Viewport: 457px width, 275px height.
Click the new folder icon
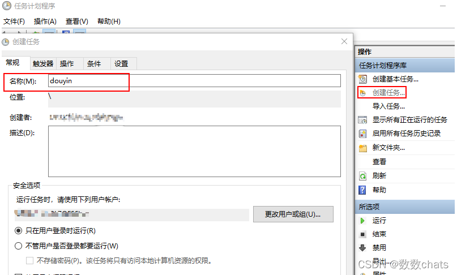362,148
